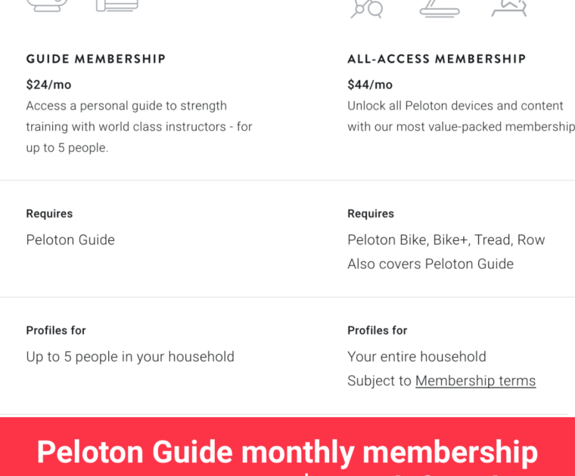Click the Guide Membership description paragraph

(139, 127)
